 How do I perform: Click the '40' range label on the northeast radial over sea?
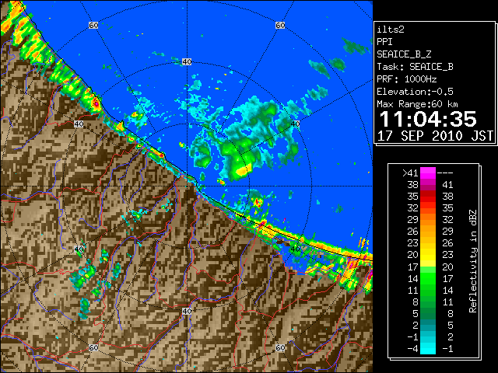click(x=295, y=124)
